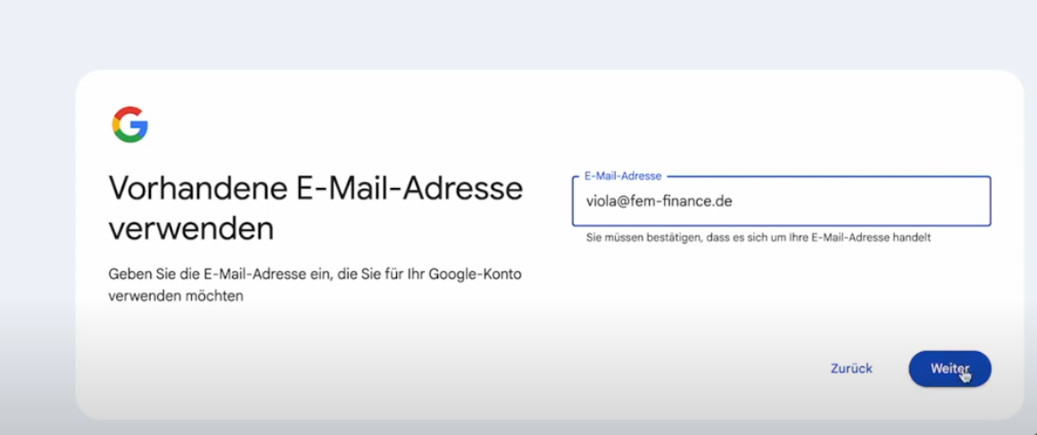The height and width of the screenshot is (435, 1037).
Task: Click the Google G logo
Action: coord(129,125)
